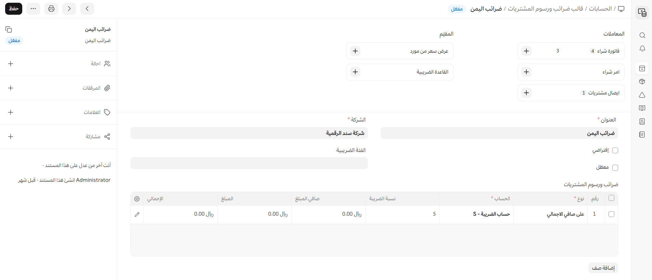This screenshot has width=652, height=280.
Task: Open the three-dots more options menu
Action: tap(33, 9)
